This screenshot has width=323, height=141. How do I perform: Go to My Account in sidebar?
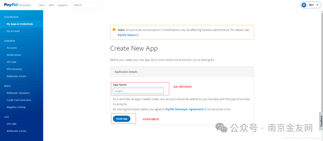(13, 31)
